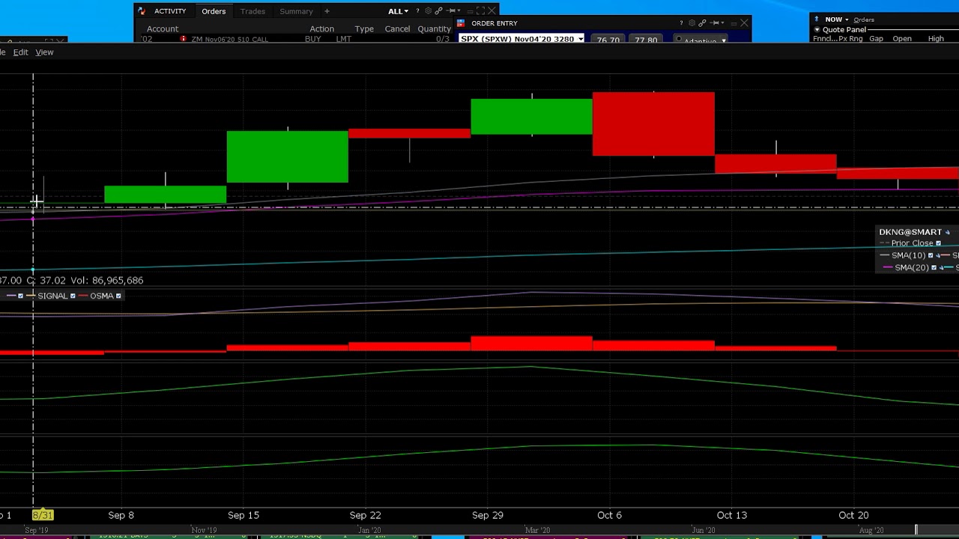Click the highlighted 8/31 date marker
This screenshot has height=539, width=959.
43,515
